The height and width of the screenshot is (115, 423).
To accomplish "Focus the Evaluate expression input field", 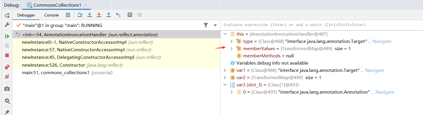I will [x=322, y=25].
